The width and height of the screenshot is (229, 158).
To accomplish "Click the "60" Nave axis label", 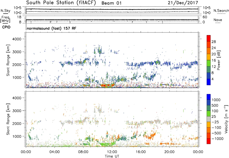I will tap(205, 17).
